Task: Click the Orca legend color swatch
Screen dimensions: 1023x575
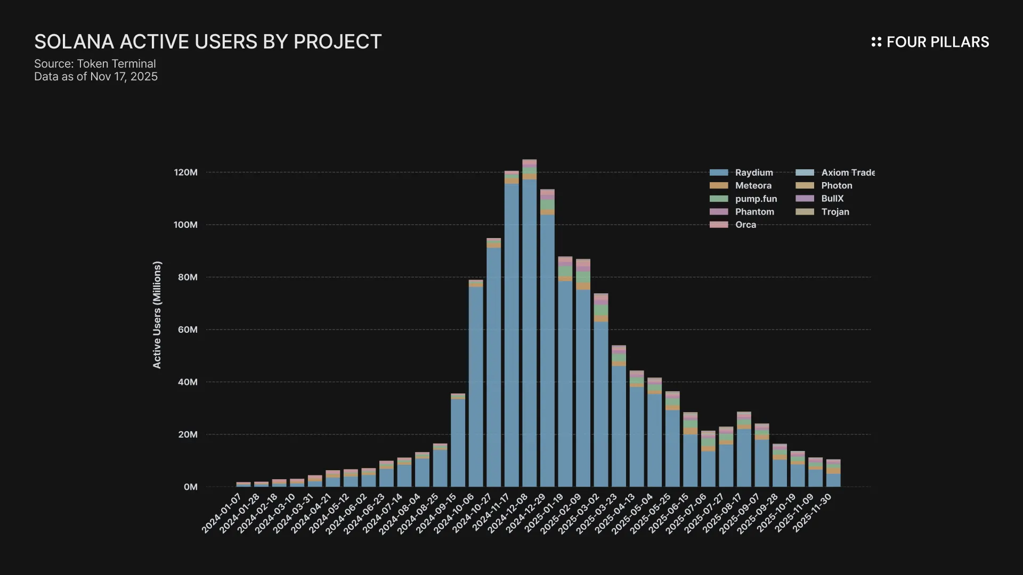Action: (x=719, y=225)
